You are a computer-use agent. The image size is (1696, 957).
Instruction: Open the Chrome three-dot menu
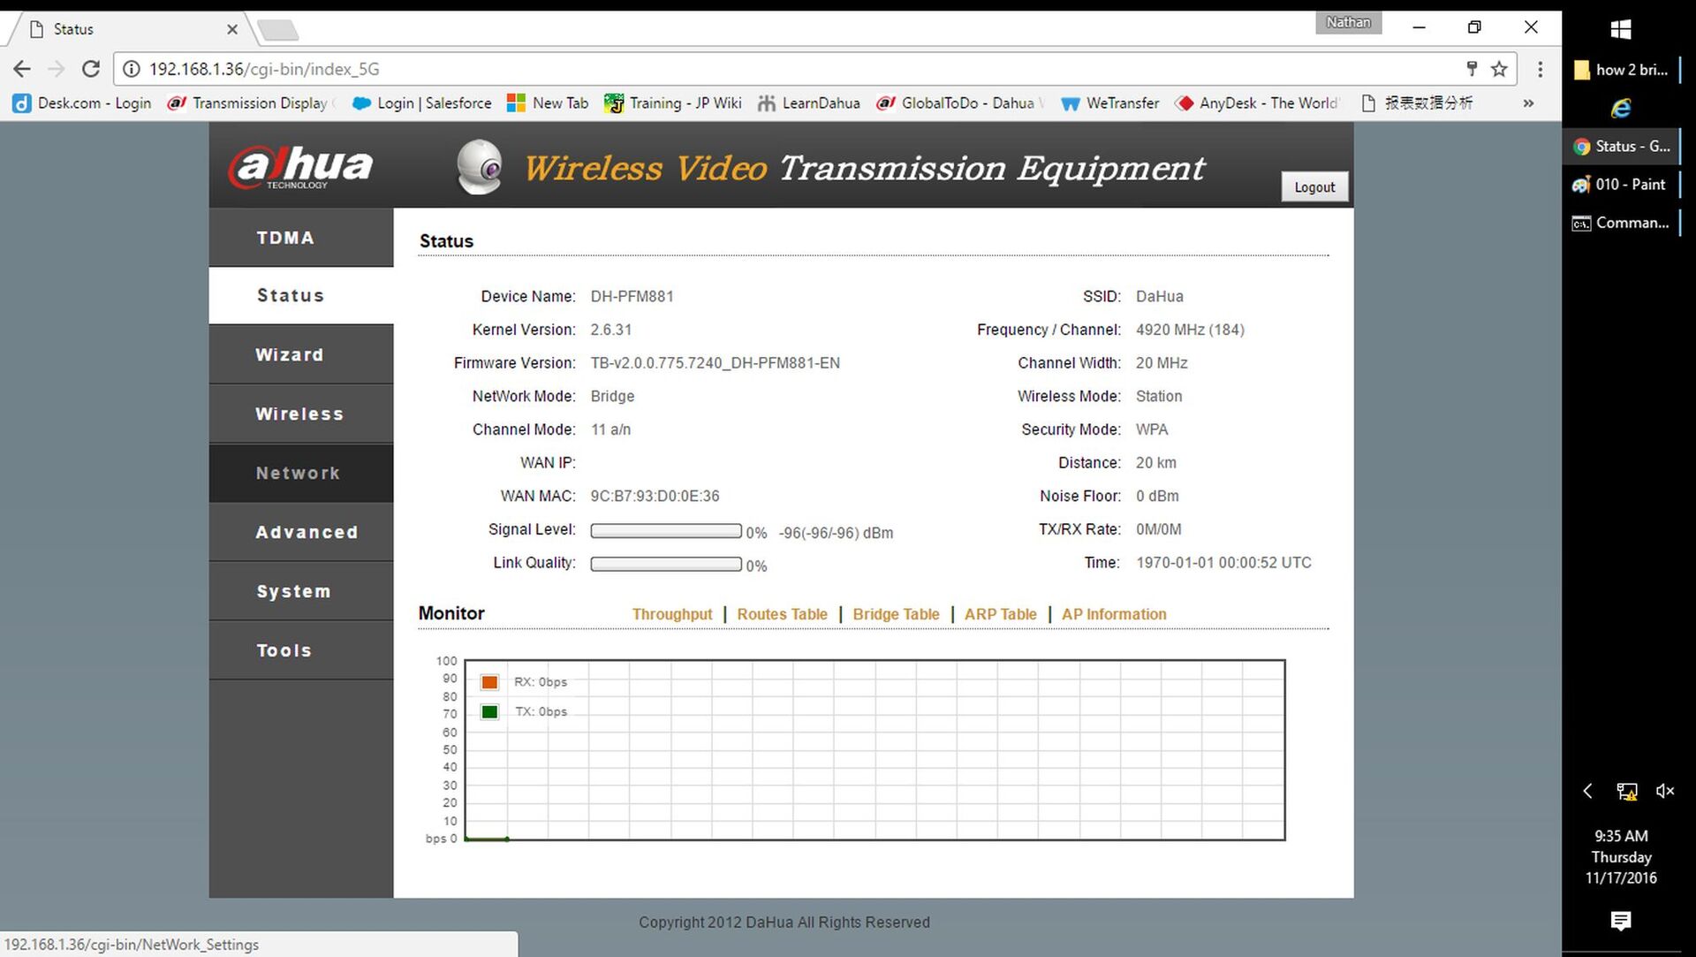1540,69
